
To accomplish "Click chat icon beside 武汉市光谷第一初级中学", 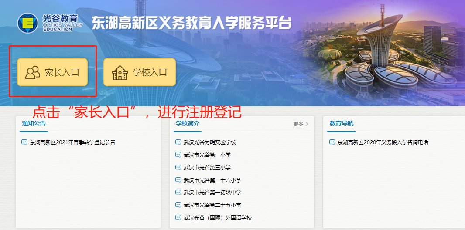I will [x=178, y=193].
